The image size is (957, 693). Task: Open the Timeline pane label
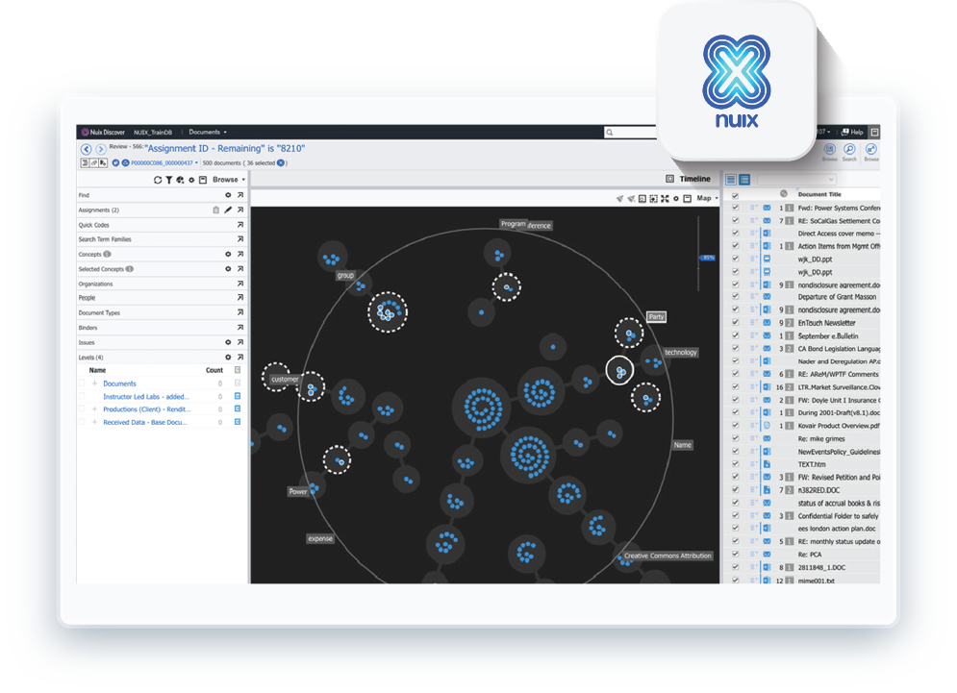[x=694, y=179]
